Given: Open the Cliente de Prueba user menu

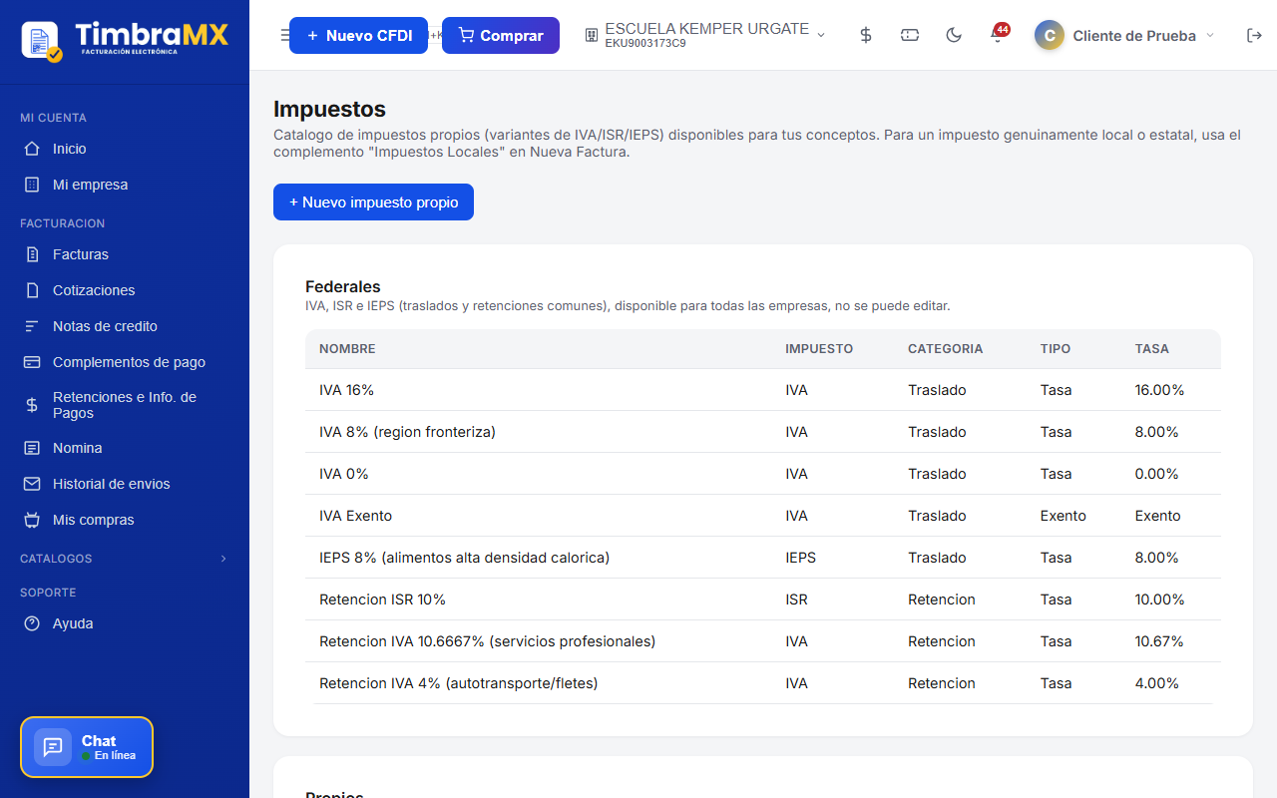Looking at the screenshot, I should pos(1124,35).
